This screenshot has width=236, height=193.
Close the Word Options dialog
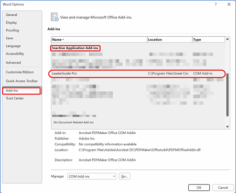pos(229,4)
